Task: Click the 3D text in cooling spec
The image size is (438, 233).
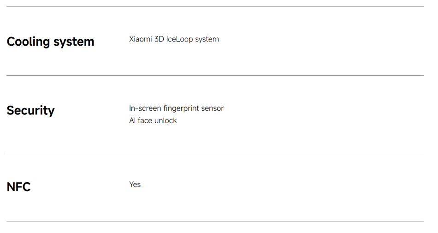Action: click(x=159, y=39)
